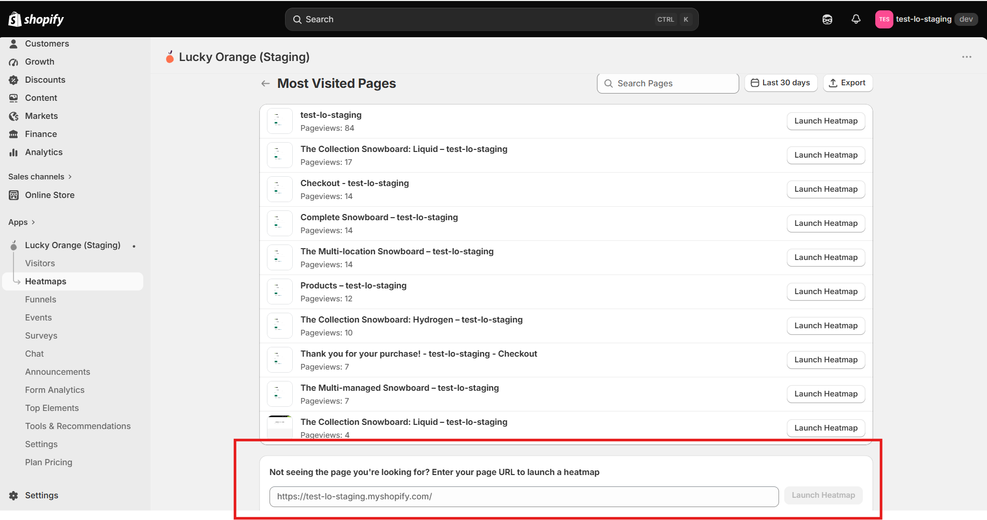
Task: Open Form Analytics in the sidebar
Action: click(55, 390)
